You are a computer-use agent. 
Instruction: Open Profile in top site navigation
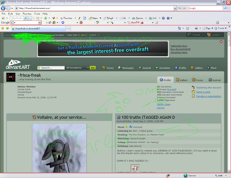181,68
